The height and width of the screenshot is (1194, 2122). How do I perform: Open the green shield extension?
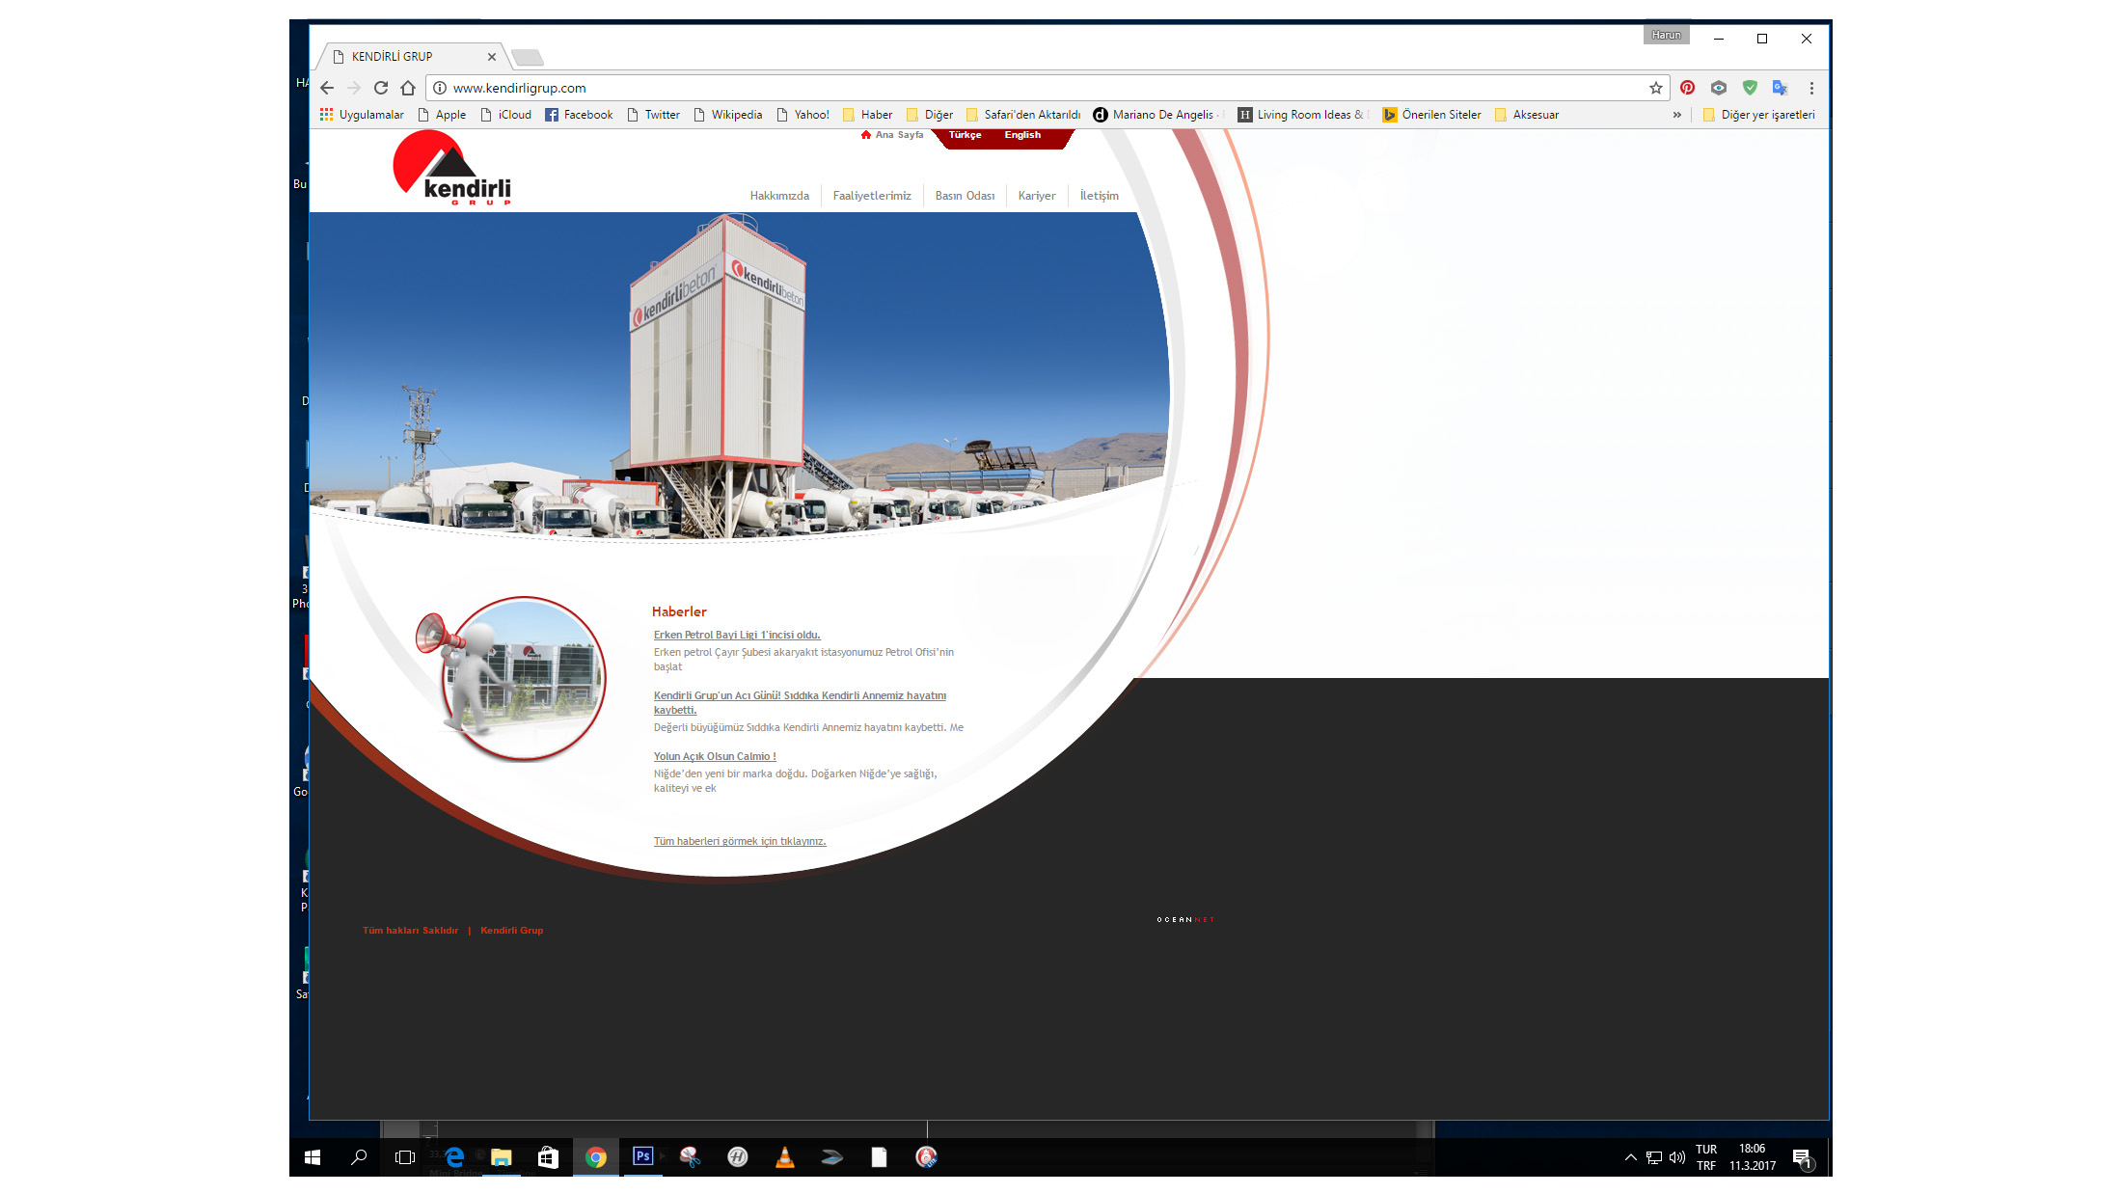[1750, 88]
